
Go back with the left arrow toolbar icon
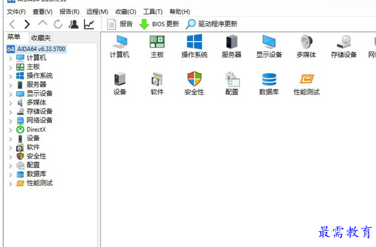pos(12,24)
